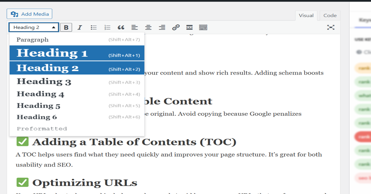371x194 pixels.
Task: Insert the Read More tag
Action: pyautogui.click(x=189, y=27)
